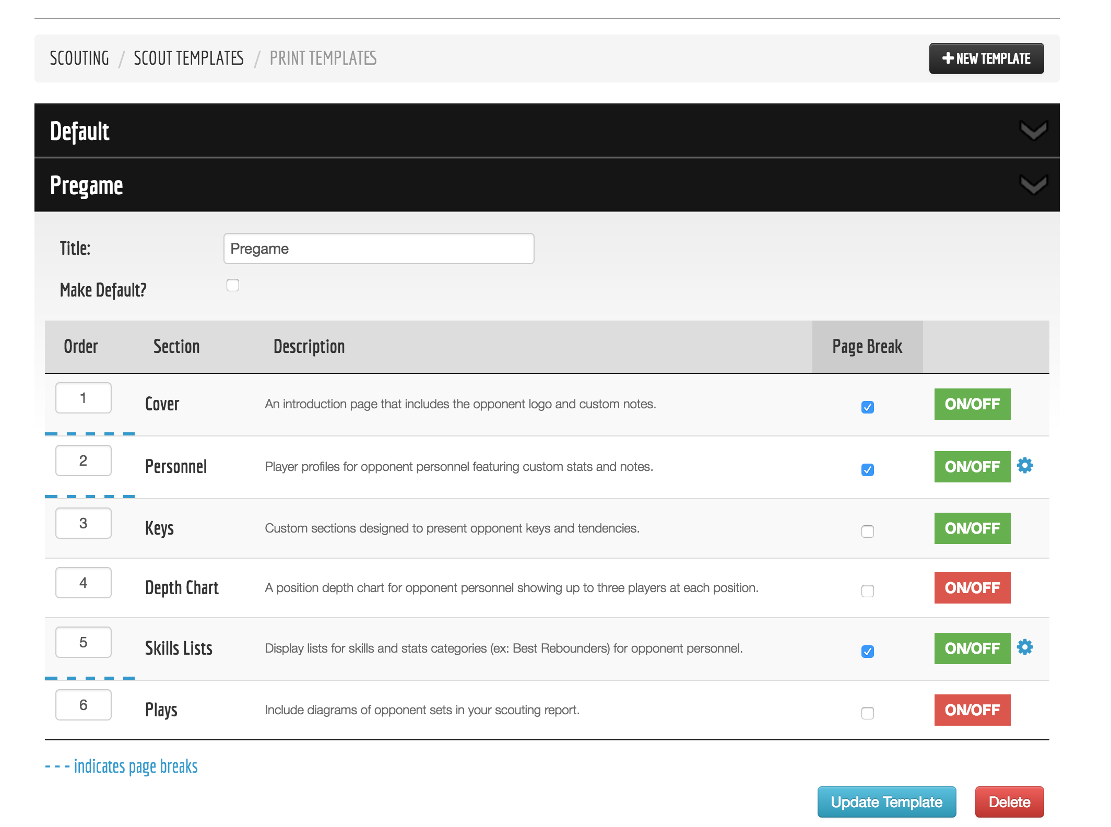Toggle Plays section ON/OFF
The image size is (1111, 827).
972,710
